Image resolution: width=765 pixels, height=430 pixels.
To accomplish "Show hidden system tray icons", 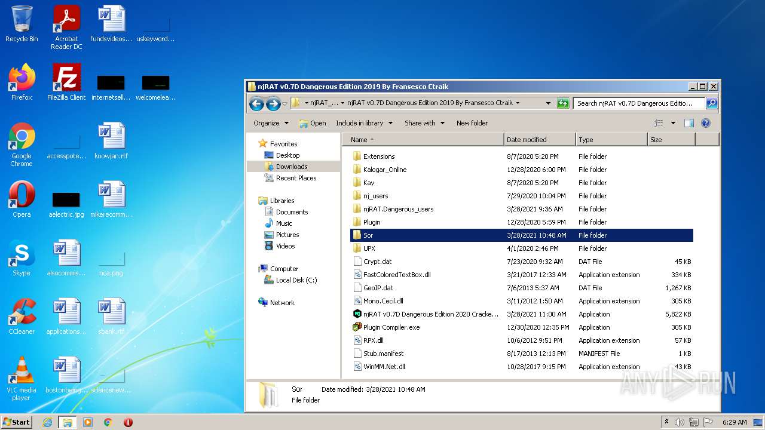I will (x=667, y=422).
